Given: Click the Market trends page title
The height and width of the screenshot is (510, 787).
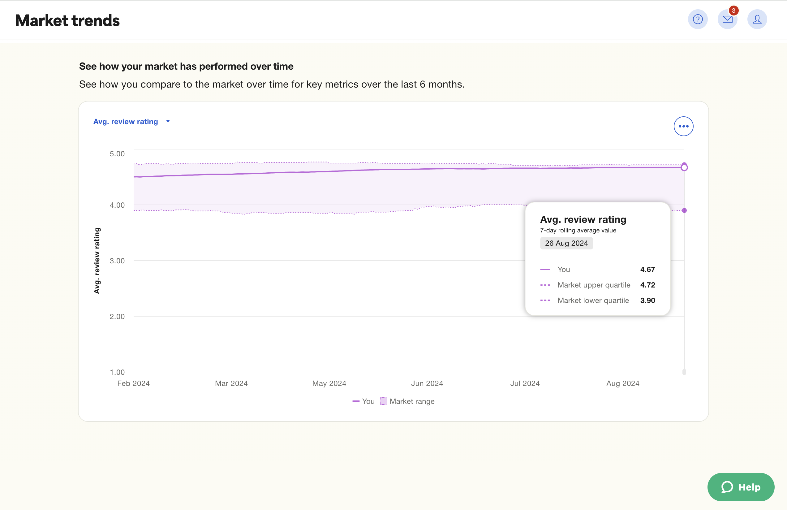Looking at the screenshot, I should coord(67,20).
